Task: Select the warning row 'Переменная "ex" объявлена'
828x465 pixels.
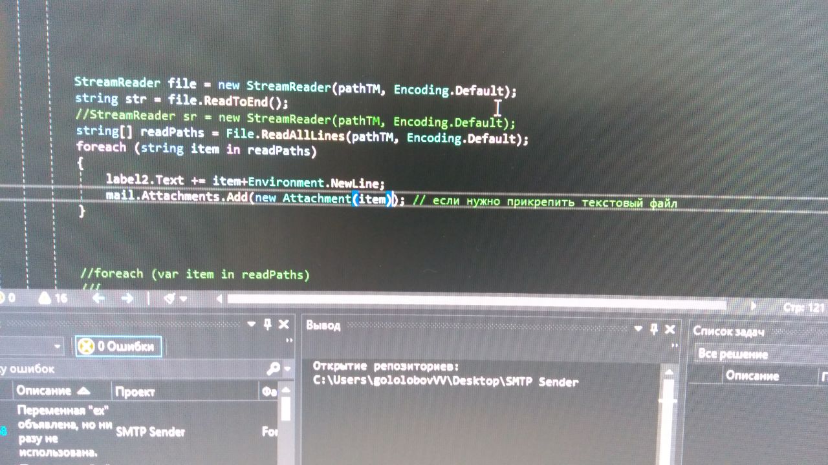Action: coord(64,431)
